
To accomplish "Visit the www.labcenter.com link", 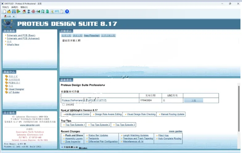I will (30, 125).
